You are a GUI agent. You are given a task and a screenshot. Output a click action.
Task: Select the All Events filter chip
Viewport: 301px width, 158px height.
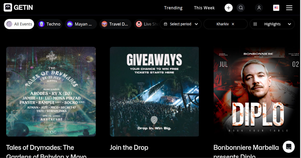click(19, 24)
